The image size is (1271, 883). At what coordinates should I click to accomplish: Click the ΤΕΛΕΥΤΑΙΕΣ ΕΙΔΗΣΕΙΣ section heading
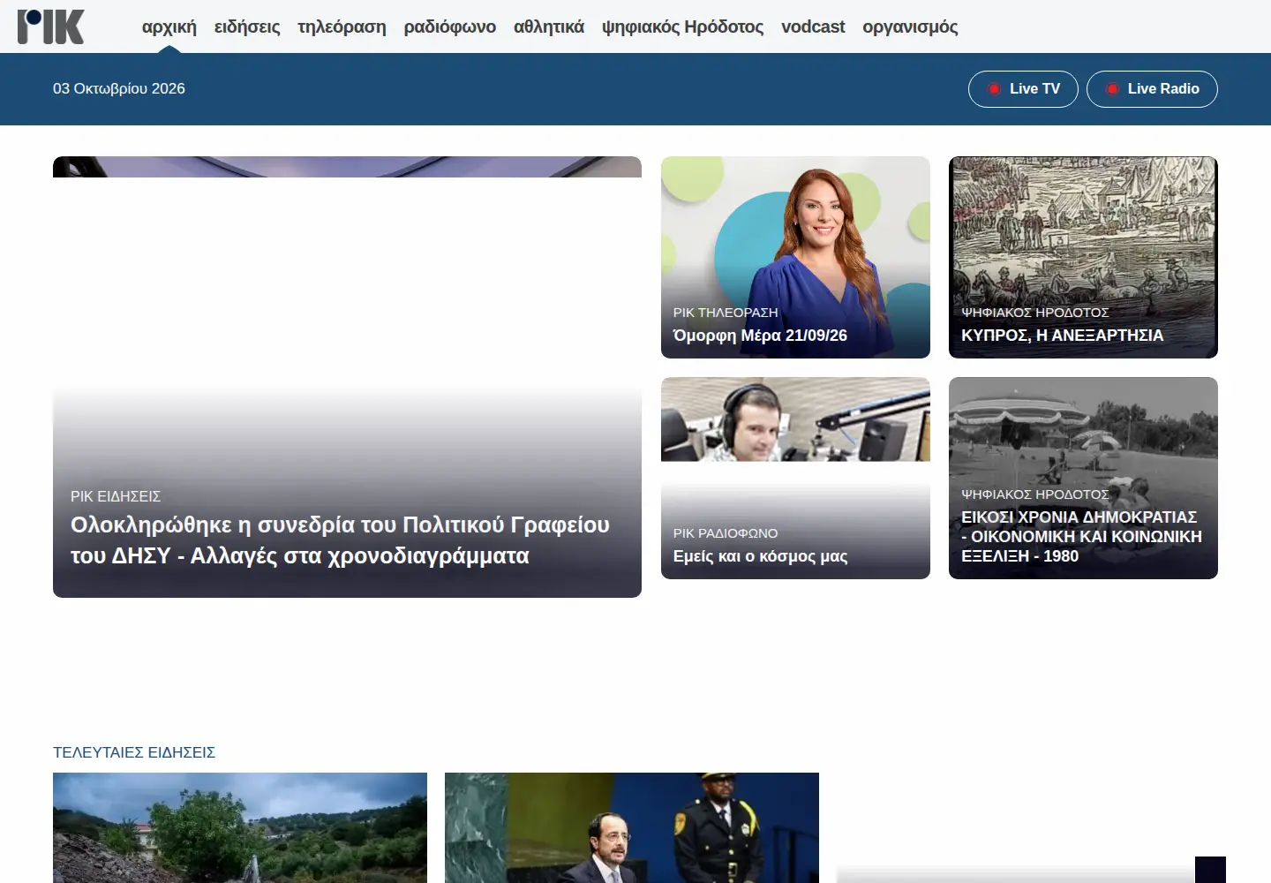point(134,752)
